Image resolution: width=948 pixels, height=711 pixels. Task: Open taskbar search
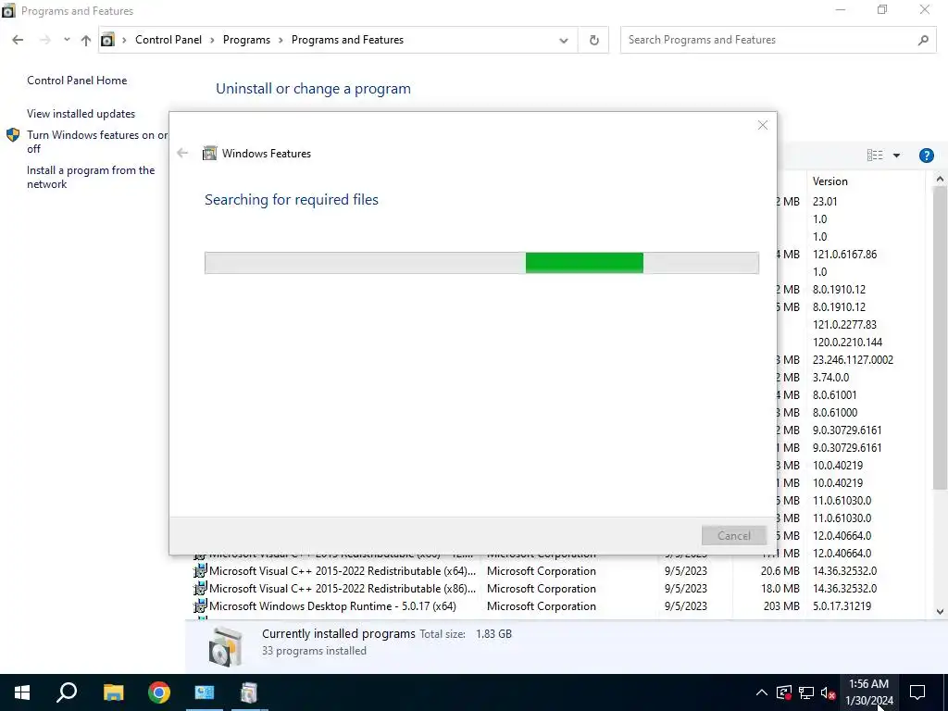point(67,692)
